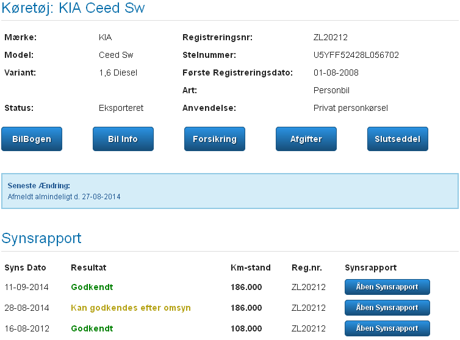Click the inspection date 28-08-2014
Screen dimensions: 460x340
pos(27,308)
